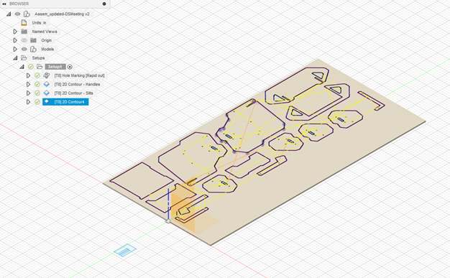Viewport: 450px width, 278px height.
Task: Collapse the Setups tree node
Action: (15, 58)
